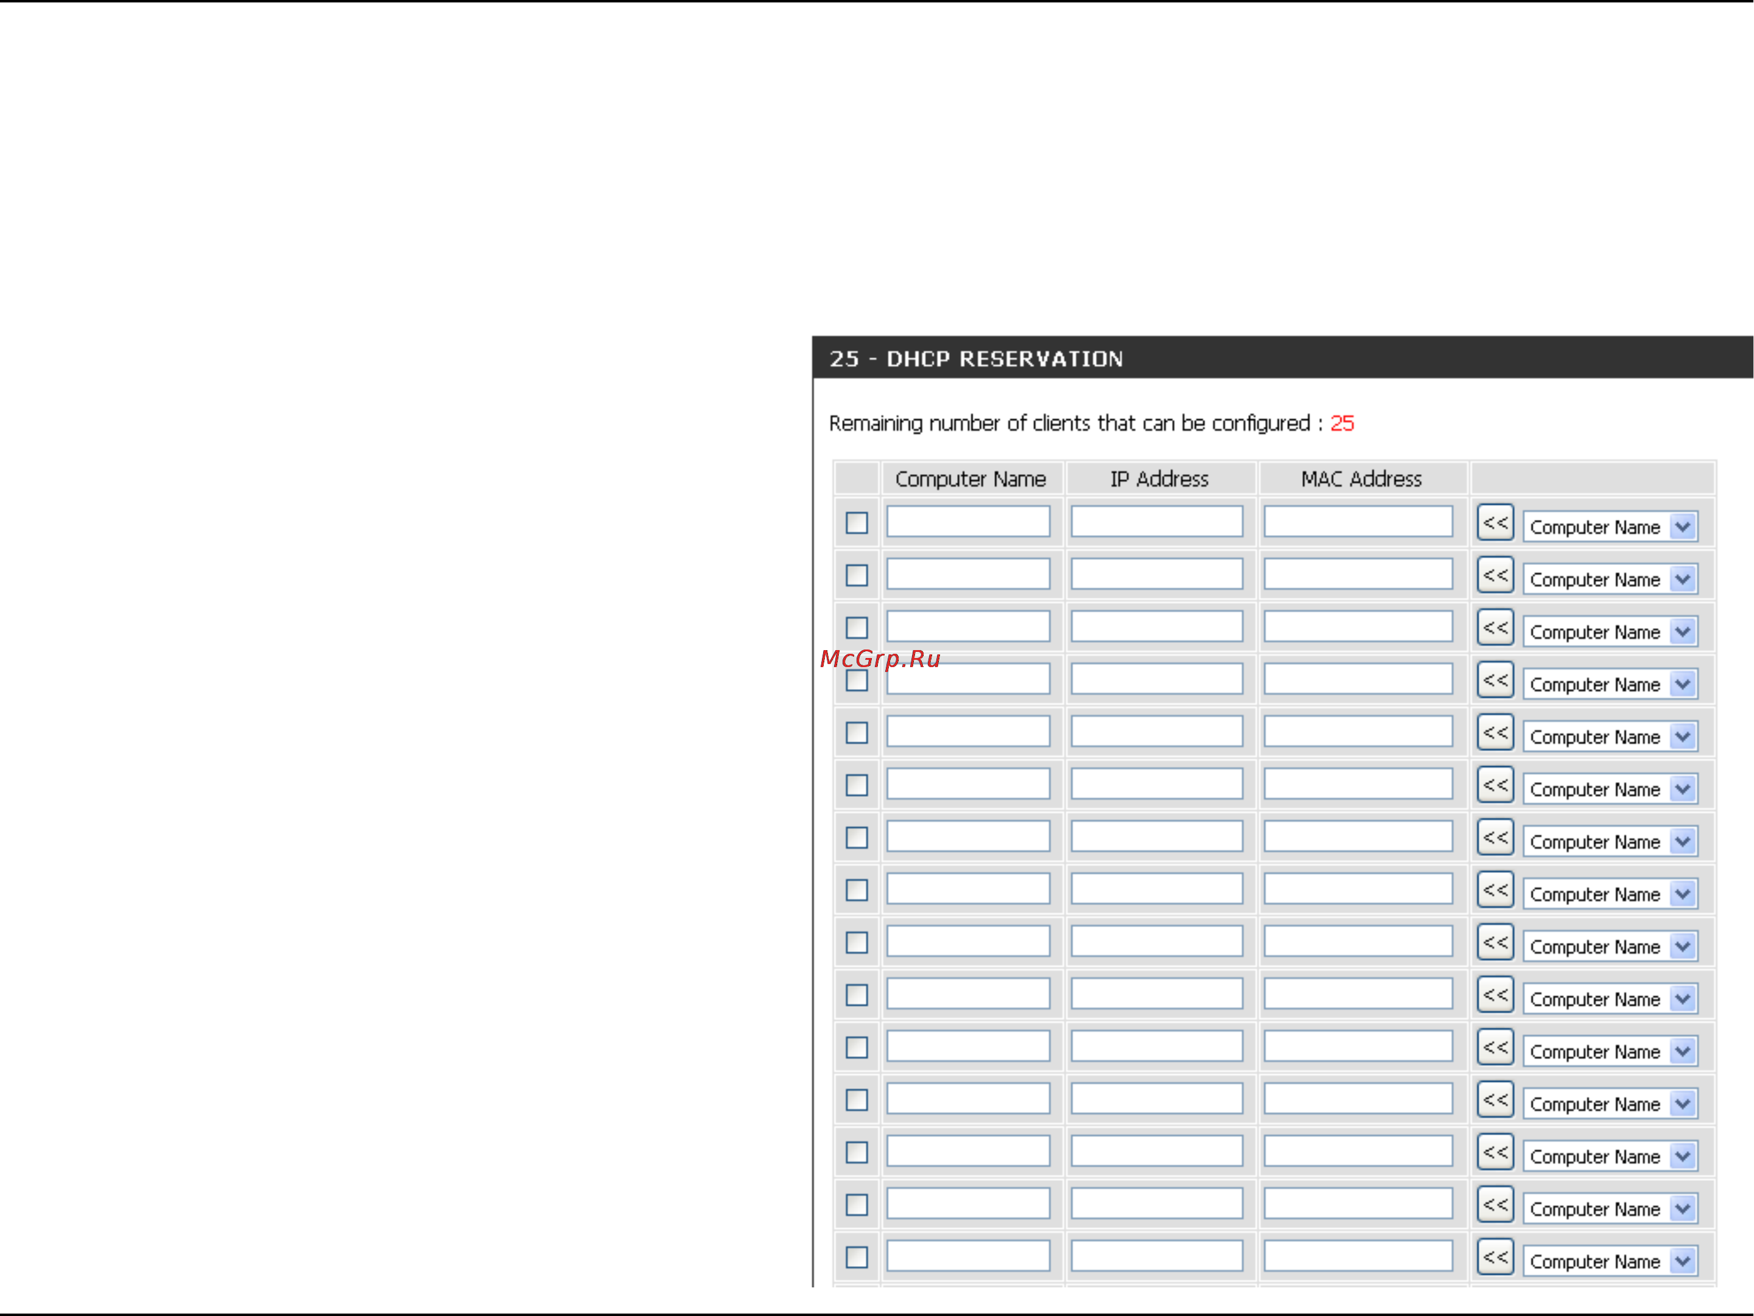Select the seventh row's IP Address field
Screen dimensions: 1754x1316
tap(1157, 836)
